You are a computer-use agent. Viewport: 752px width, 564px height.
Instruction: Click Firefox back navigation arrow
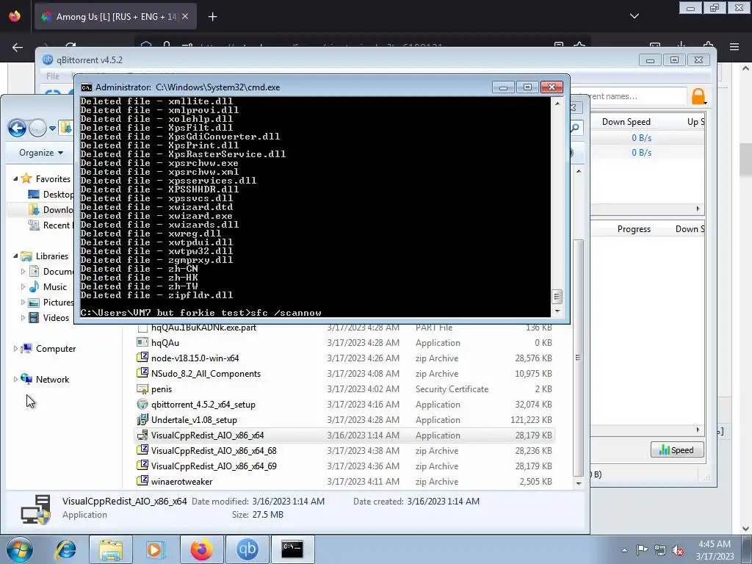18,47
